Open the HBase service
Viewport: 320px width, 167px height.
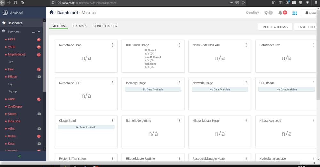(12, 76)
